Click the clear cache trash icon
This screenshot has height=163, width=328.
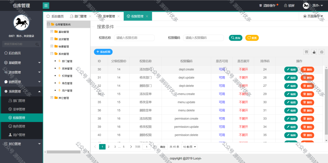tap(260, 6)
